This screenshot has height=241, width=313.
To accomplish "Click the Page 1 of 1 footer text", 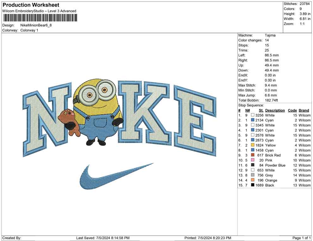I will (301, 238).
